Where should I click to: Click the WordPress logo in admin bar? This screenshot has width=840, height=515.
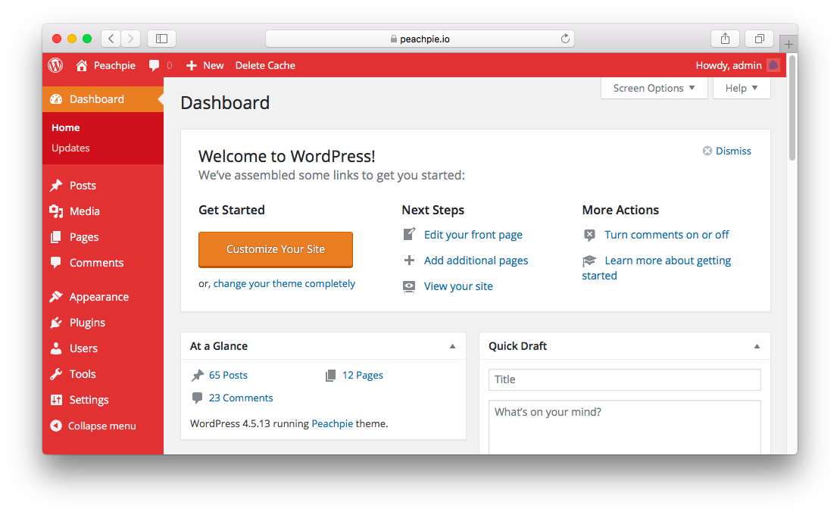tap(55, 65)
